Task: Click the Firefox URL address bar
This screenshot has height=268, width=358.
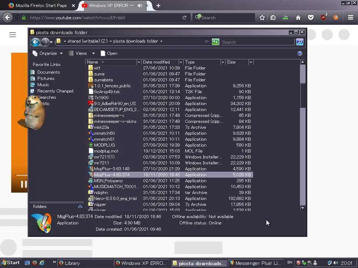Action: click(x=103, y=17)
